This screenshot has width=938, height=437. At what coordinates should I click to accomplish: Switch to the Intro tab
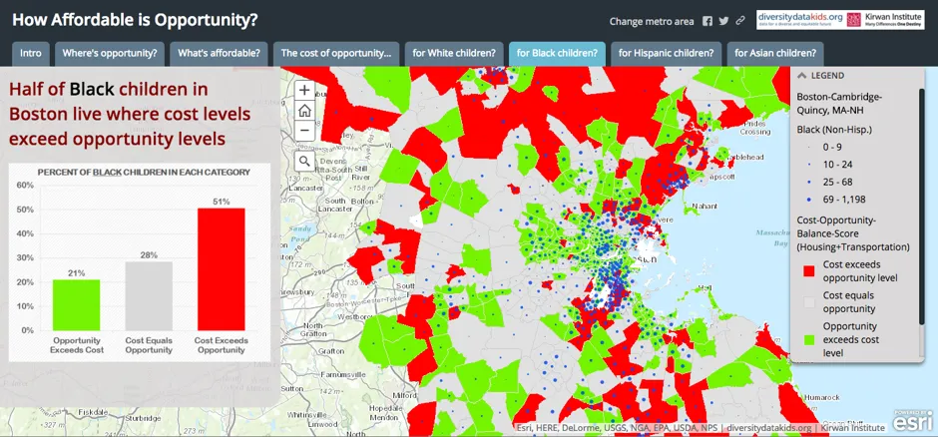coord(31,53)
